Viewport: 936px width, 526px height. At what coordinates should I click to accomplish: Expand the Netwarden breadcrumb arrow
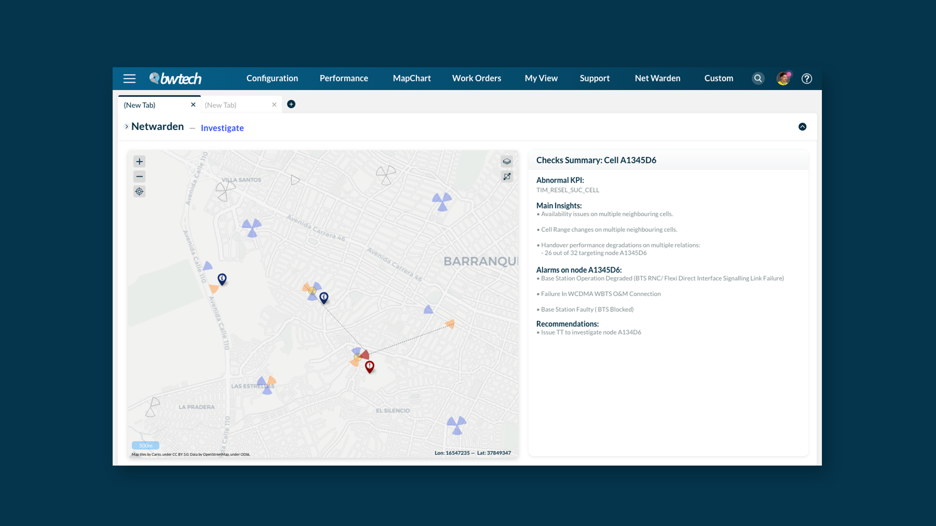(x=127, y=127)
